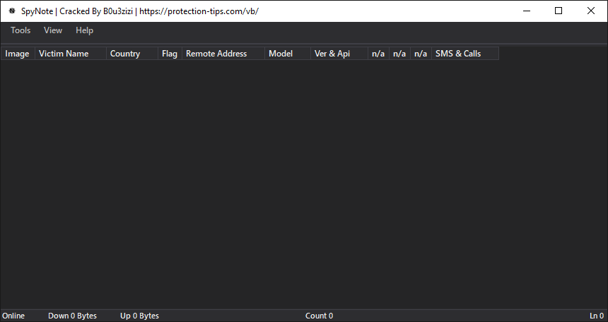Sort by the Victim Name column header
The image size is (608, 322).
[x=70, y=54]
